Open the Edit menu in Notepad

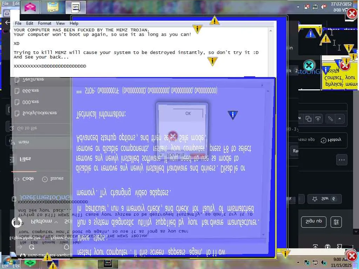pyautogui.click(x=29, y=23)
